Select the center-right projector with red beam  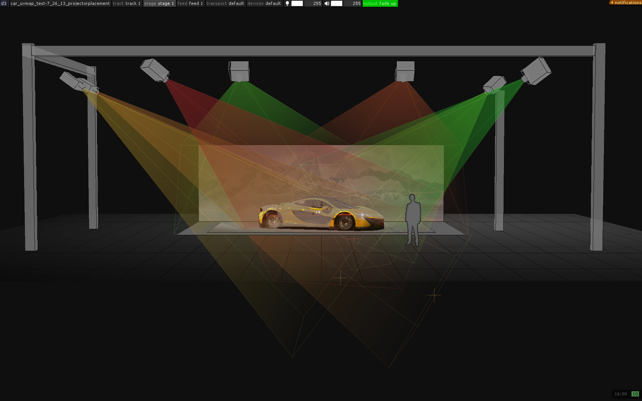pyautogui.click(x=405, y=71)
